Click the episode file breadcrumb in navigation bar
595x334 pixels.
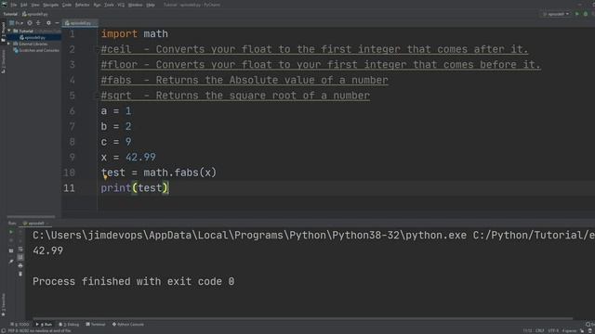[35, 14]
